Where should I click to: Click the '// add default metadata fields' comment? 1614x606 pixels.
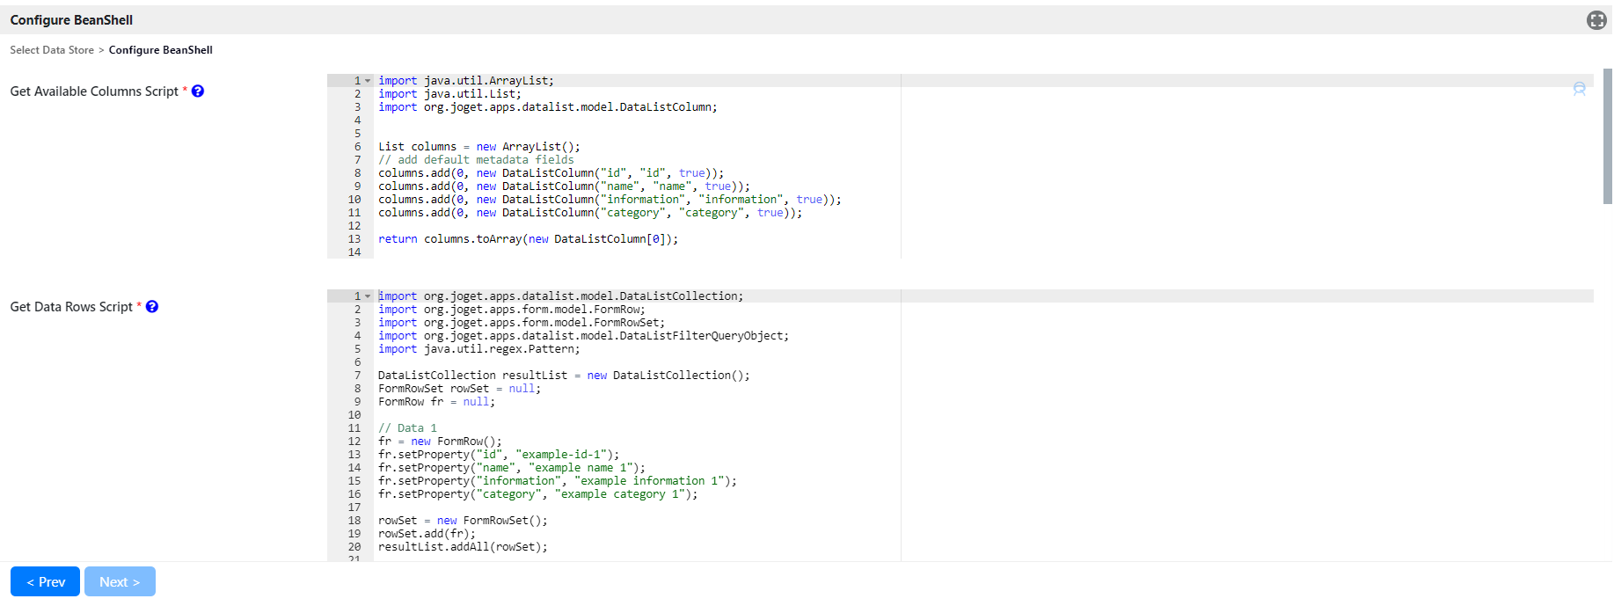point(476,160)
